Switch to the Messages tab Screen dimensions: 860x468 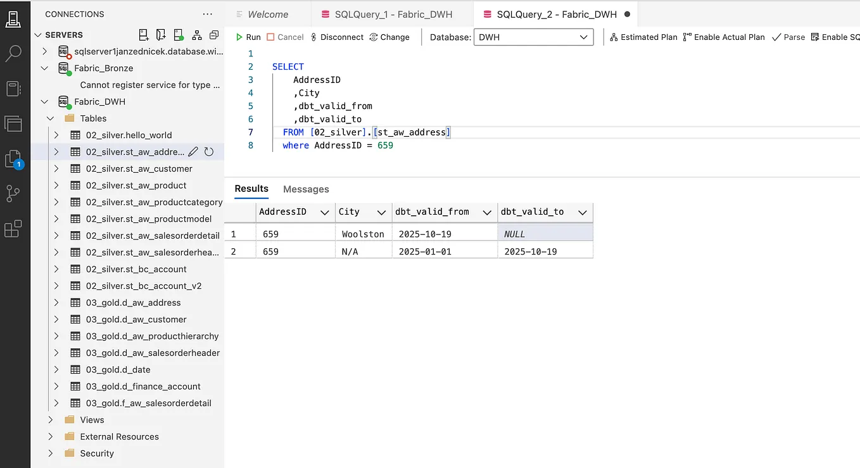click(306, 189)
